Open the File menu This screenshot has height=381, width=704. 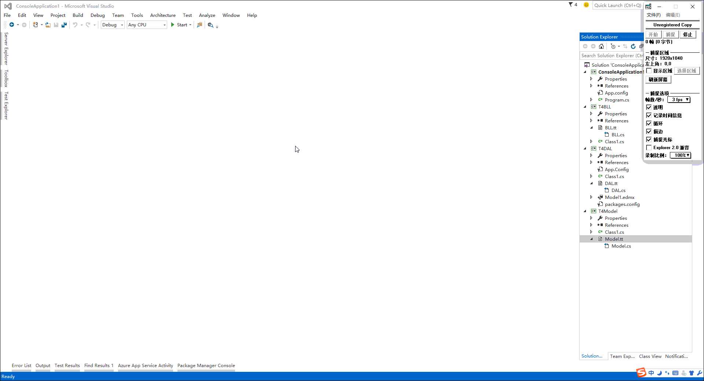coord(7,15)
